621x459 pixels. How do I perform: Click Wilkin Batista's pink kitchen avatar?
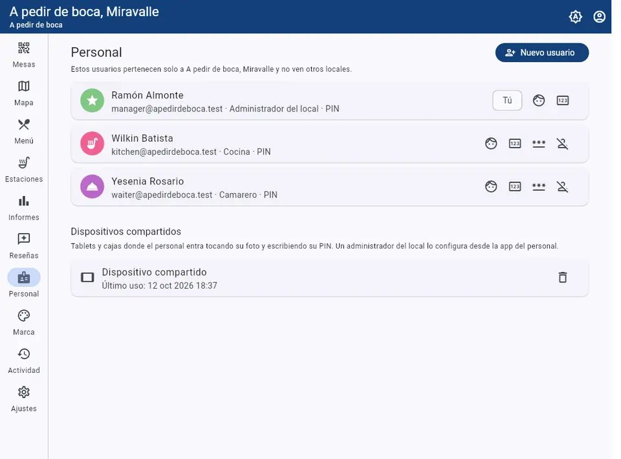93,144
